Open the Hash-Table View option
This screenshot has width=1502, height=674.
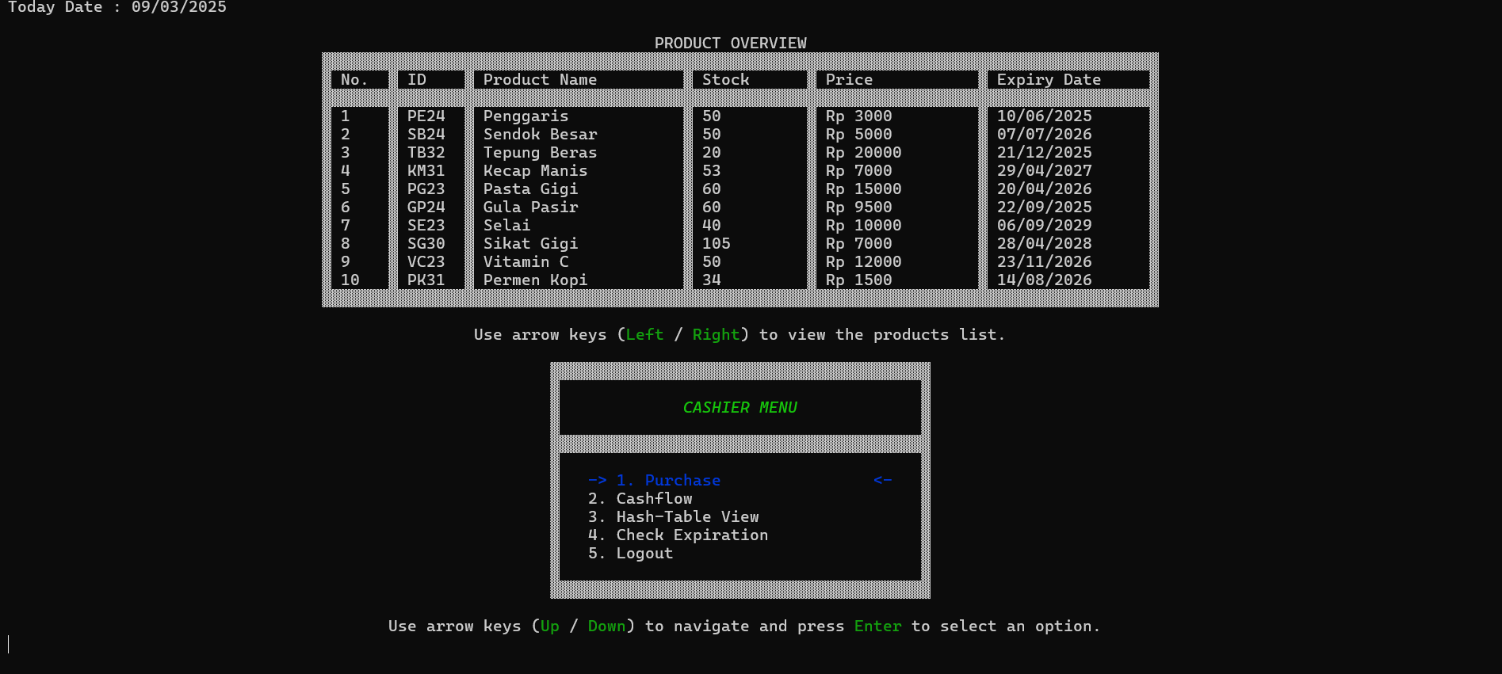coord(687,516)
